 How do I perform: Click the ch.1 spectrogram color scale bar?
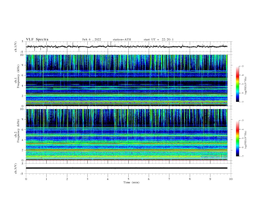[237, 84]
